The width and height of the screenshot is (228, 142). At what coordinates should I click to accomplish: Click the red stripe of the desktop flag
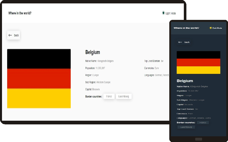point(39,78)
